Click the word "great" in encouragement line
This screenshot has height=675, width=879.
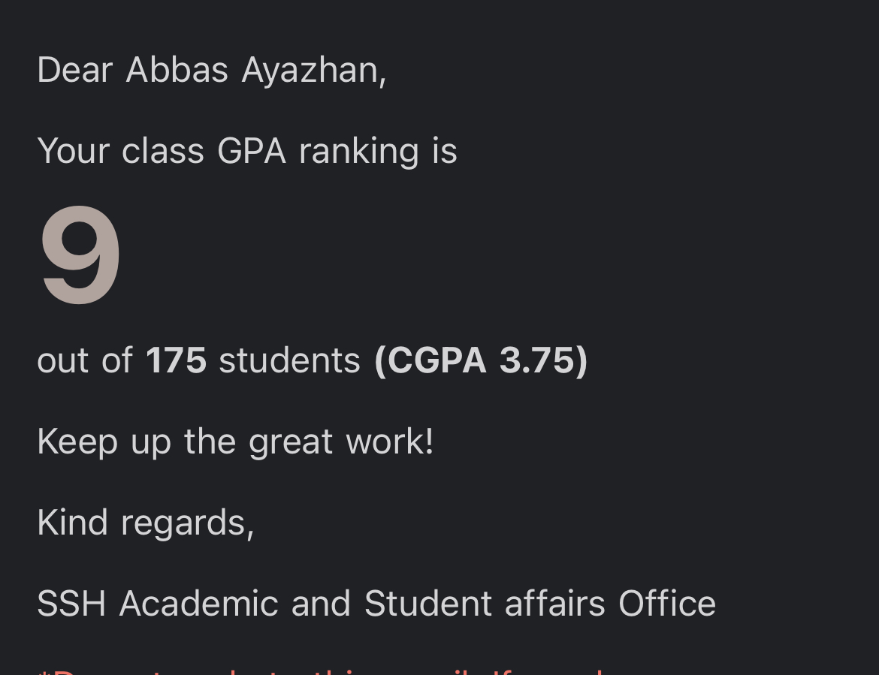[291, 443]
